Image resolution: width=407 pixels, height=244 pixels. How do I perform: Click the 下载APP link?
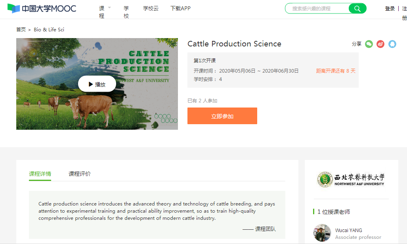[x=180, y=8]
